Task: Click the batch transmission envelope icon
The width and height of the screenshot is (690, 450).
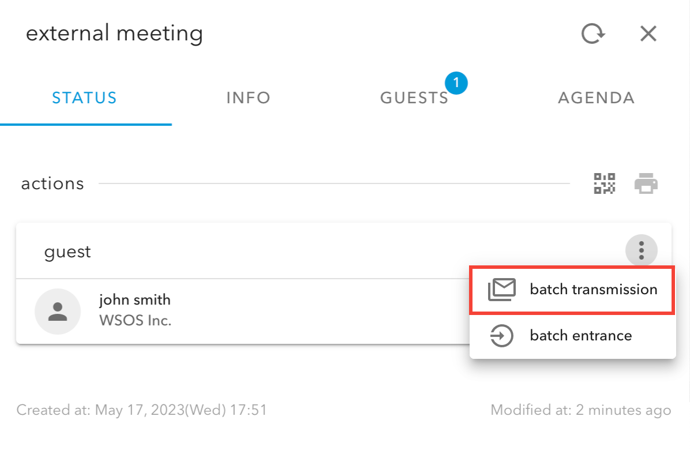Action: 501,290
